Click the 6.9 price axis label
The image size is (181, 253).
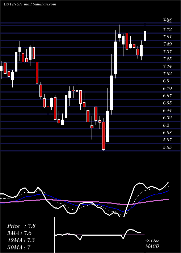(166, 81)
